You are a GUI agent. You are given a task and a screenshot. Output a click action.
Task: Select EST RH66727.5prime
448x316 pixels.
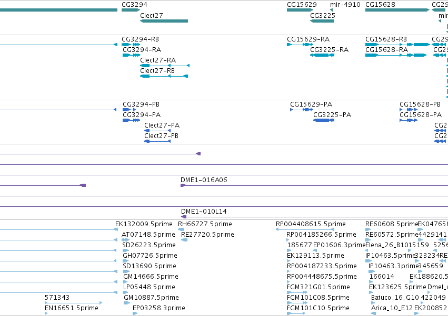tap(205, 224)
